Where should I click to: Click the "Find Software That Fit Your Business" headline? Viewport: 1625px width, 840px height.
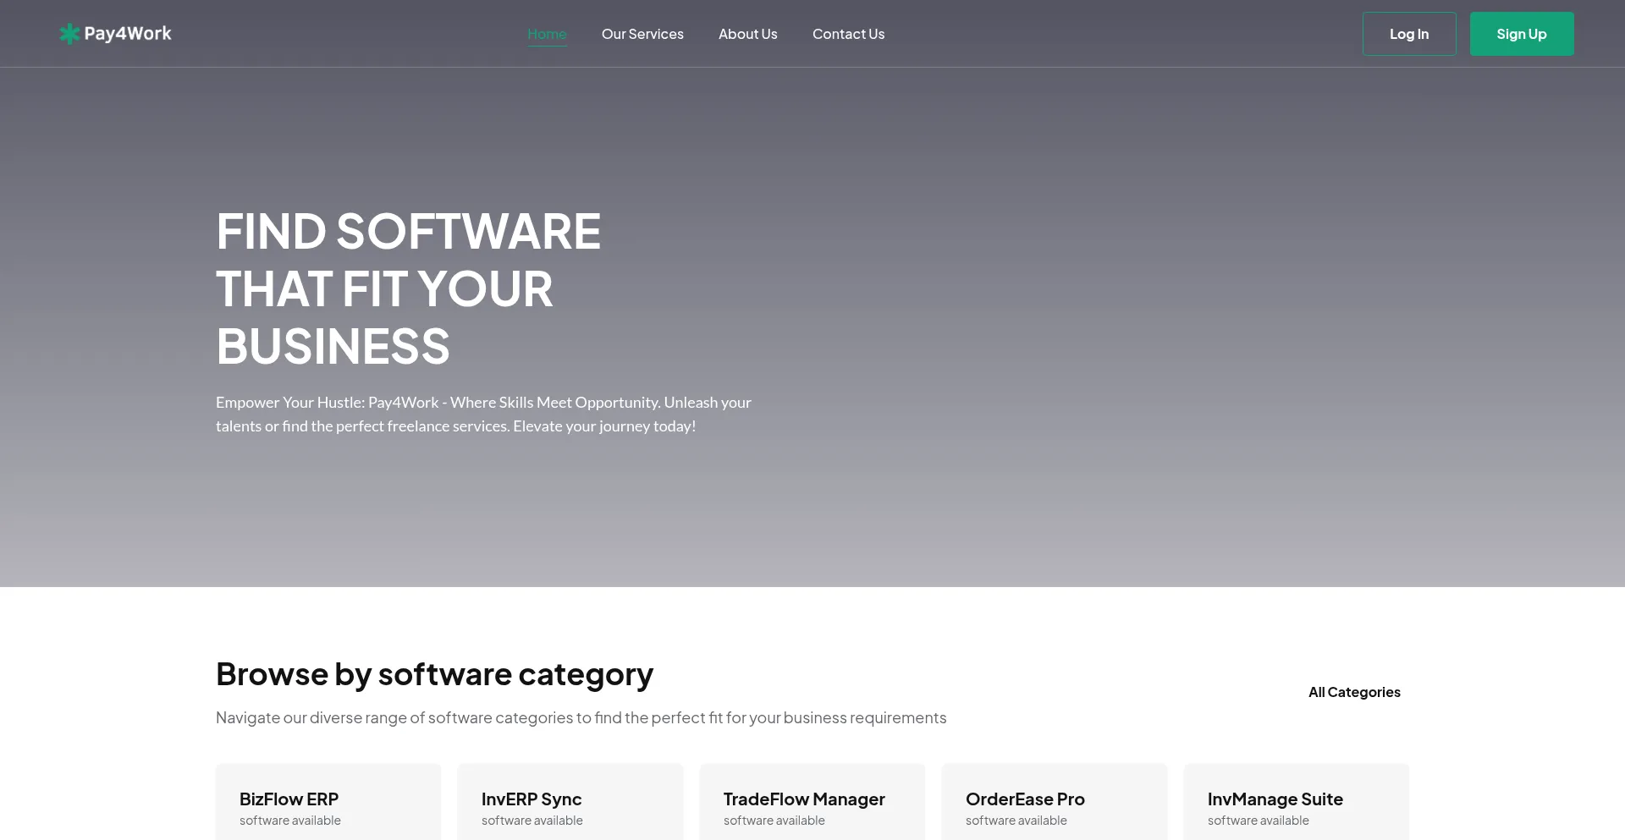[408, 288]
